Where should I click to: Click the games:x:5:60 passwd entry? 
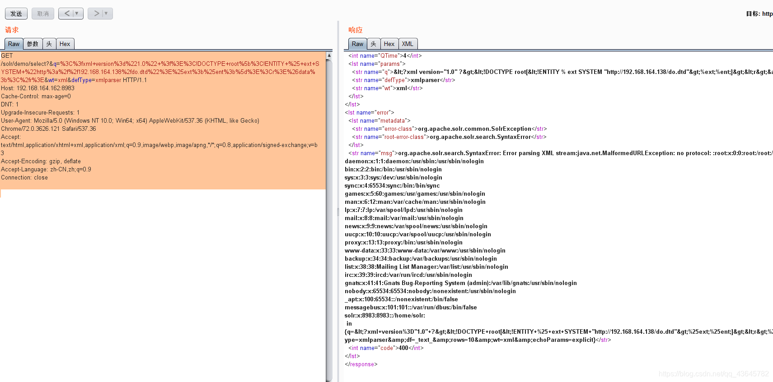[x=415, y=193]
